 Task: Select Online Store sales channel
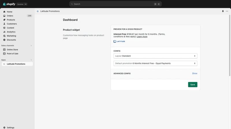pyautogui.click(x=12, y=50)
